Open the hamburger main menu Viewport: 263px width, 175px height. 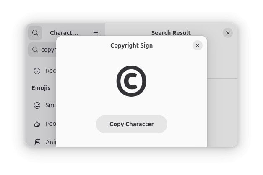96,33
